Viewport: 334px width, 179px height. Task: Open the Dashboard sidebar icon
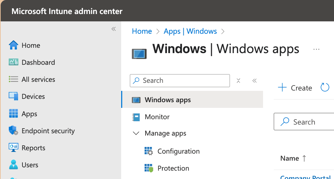(13, 62)
